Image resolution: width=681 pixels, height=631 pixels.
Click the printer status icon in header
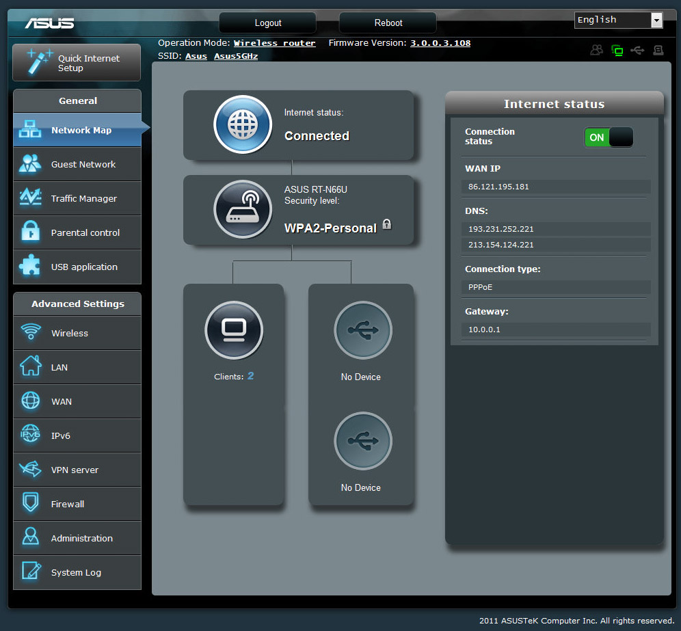pyautogui.click(x=658, y=51)
